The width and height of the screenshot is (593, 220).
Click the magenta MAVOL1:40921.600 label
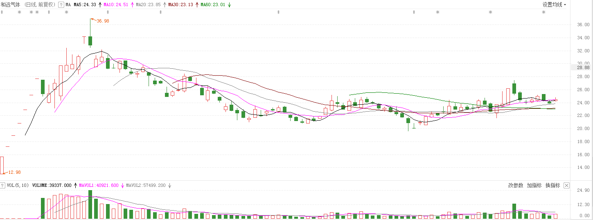coord(99,186)
